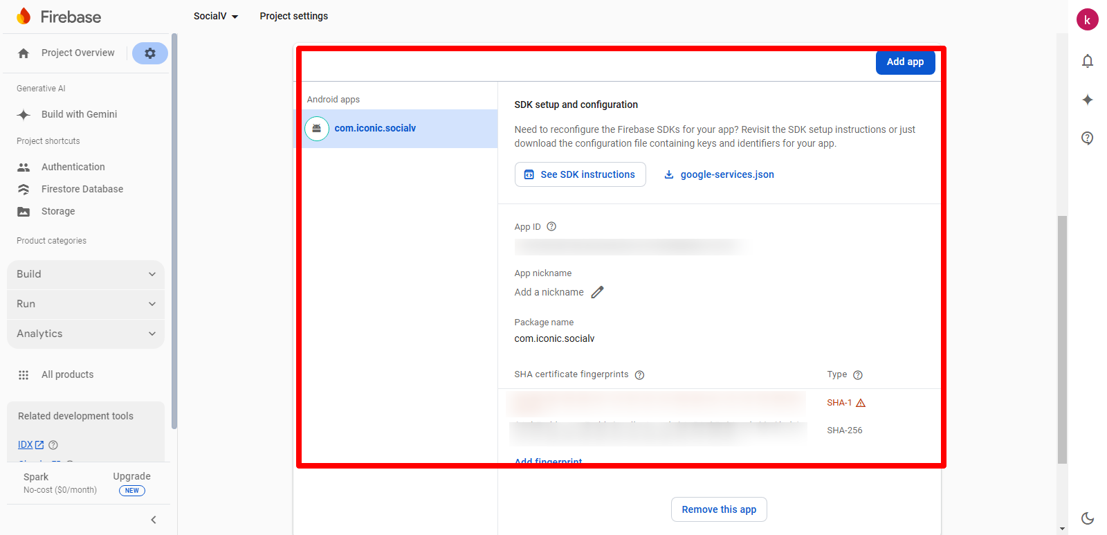Viewport: 1107px width, 535px height.
Task: Open Authentication from sidebar
Action: 73,167
